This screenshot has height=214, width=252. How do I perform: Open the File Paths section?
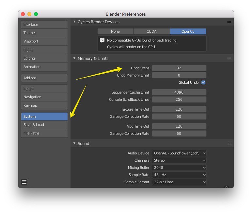[x=44, y=133]
